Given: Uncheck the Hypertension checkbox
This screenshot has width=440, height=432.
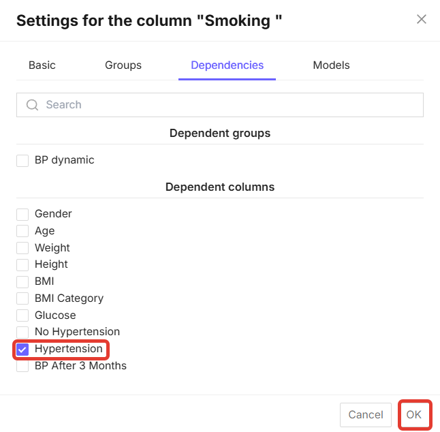Looking at the screenshot, I should [x=23, y=350].
